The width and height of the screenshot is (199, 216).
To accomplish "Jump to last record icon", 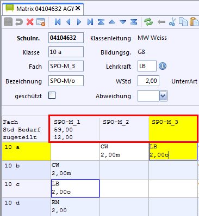I will (90, 22).
